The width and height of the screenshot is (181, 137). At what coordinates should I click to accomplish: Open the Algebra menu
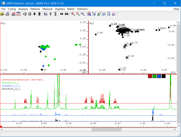60,9
